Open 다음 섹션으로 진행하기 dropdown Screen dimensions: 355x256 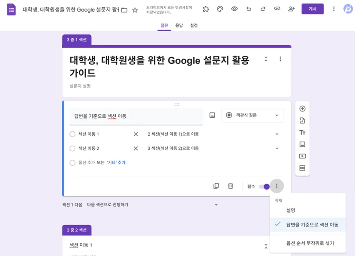(153, 205)
